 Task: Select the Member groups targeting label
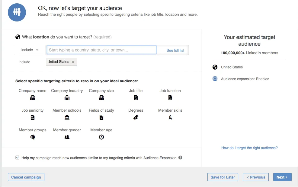pos(33,130)
